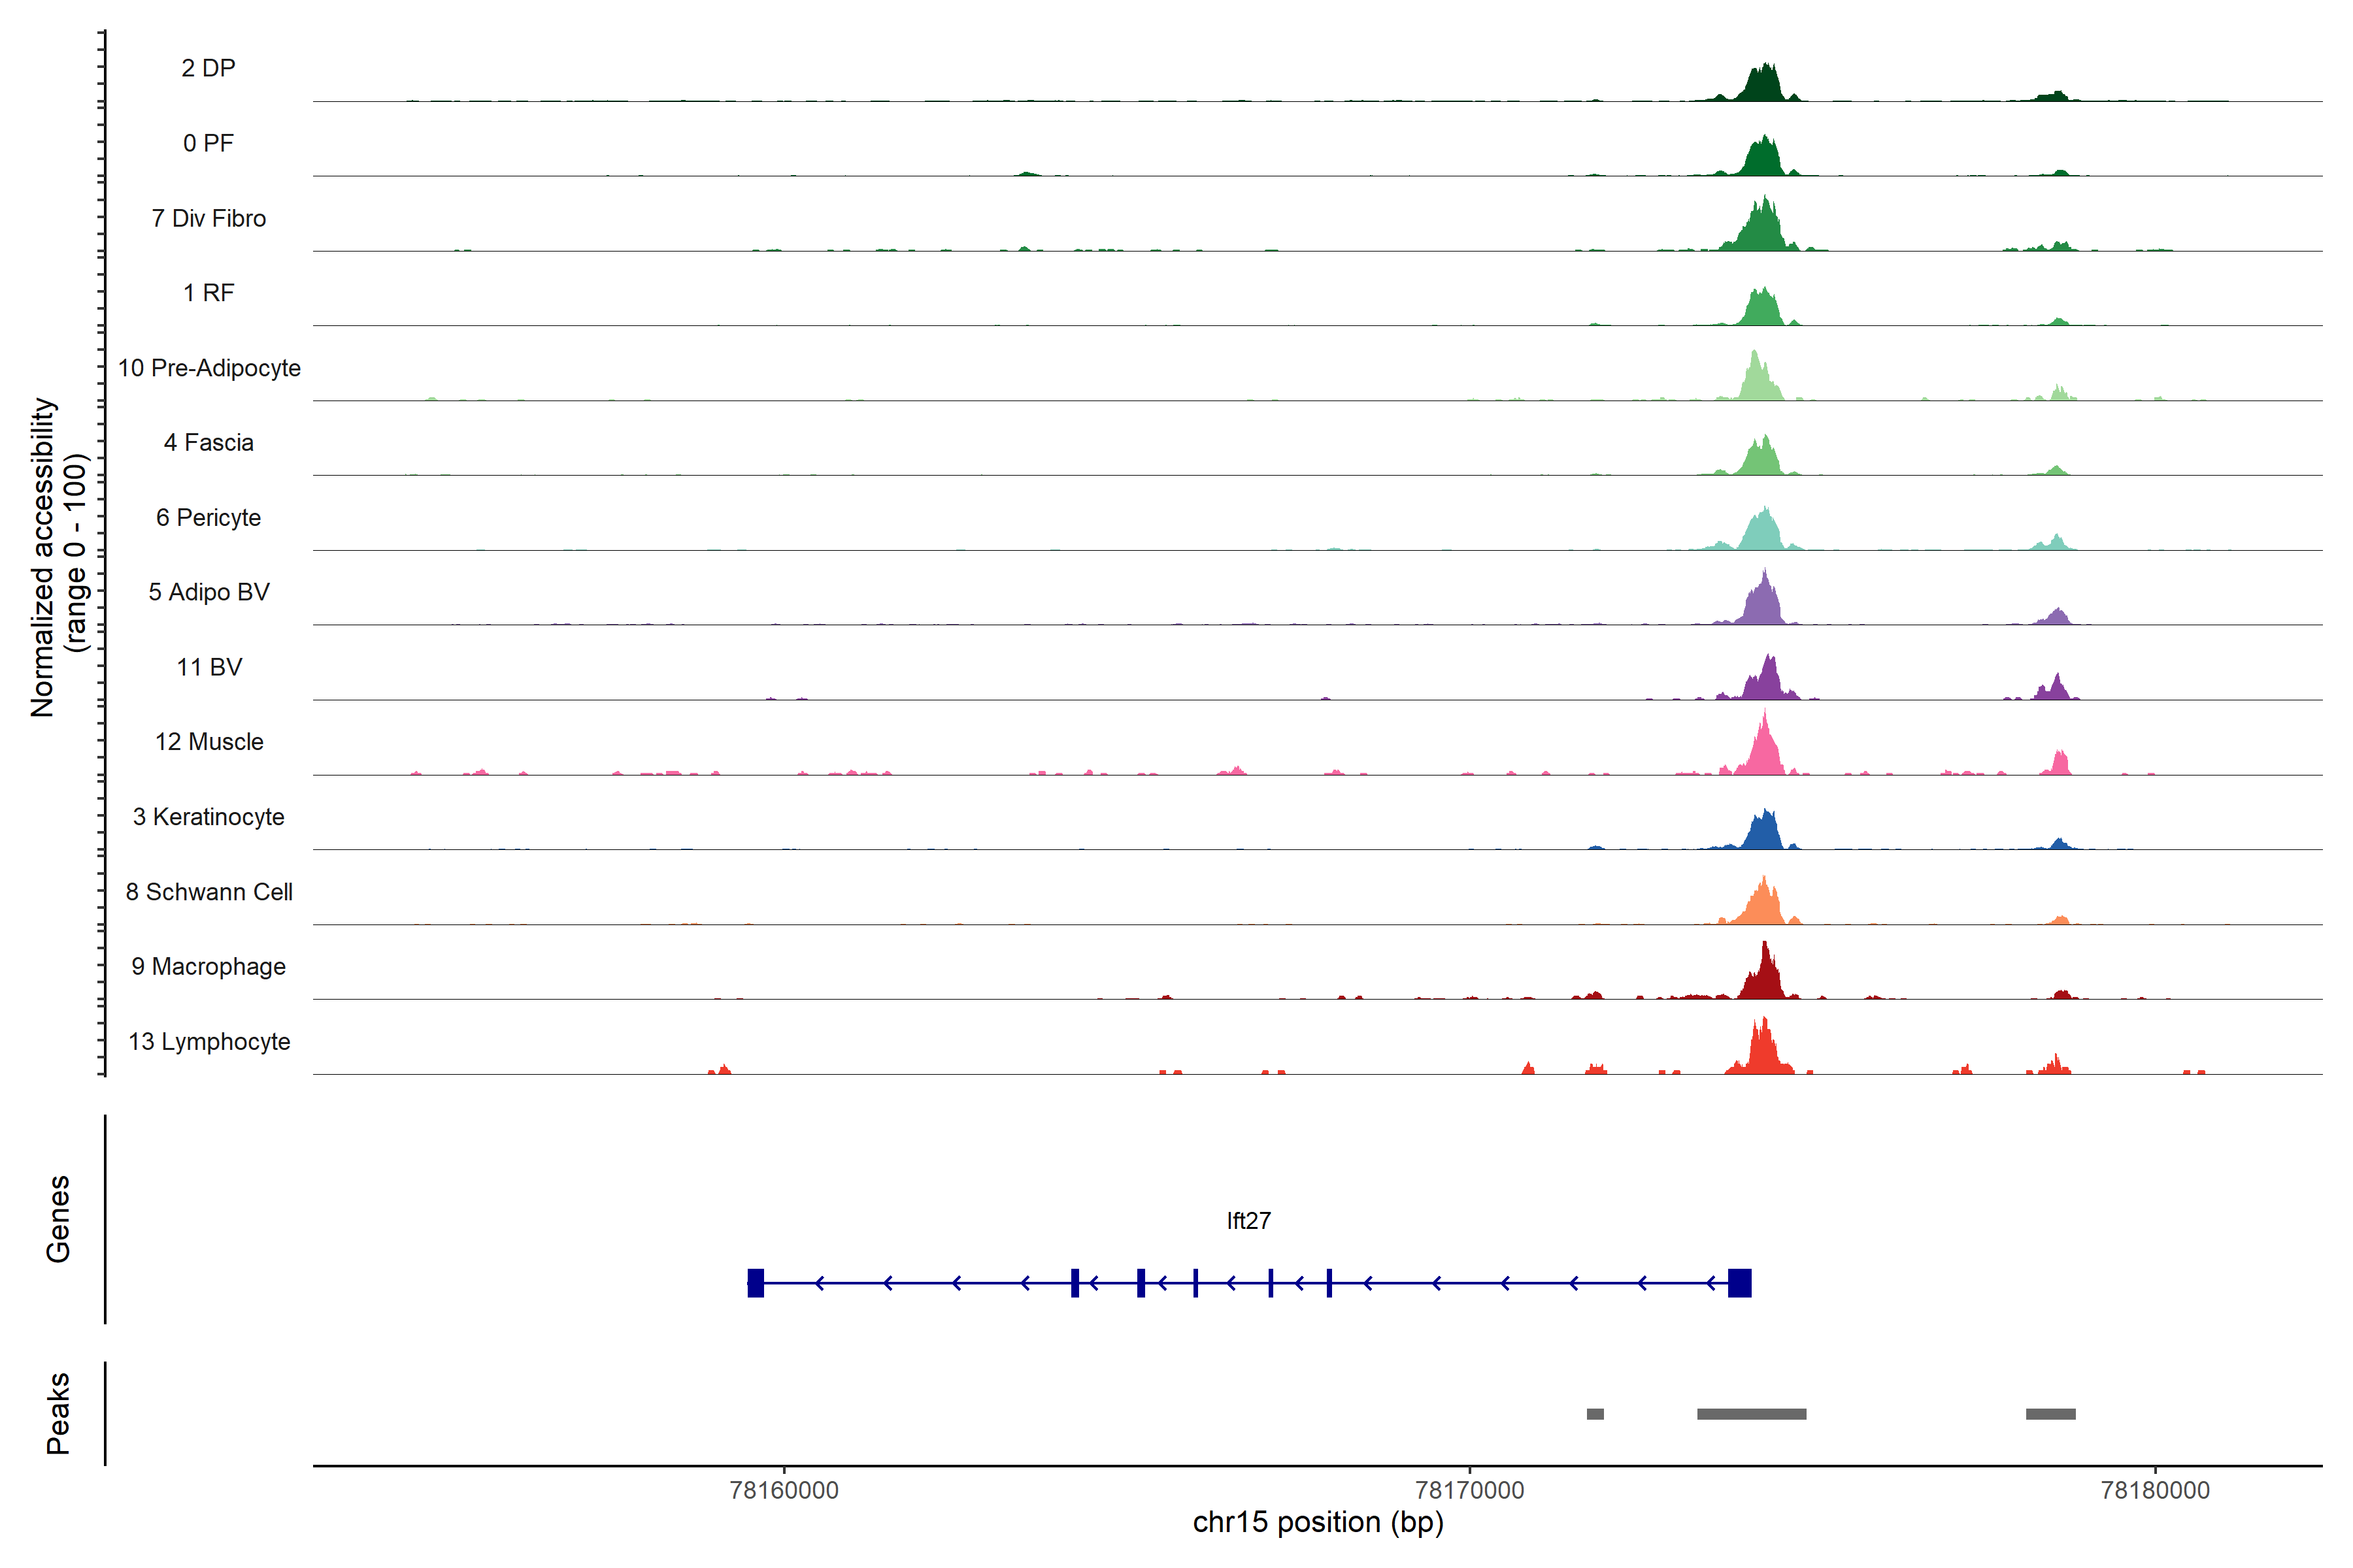2353x1568 pixels.
Task: Click the chr15 position axis title
Action: (x=1318, y=1523)
